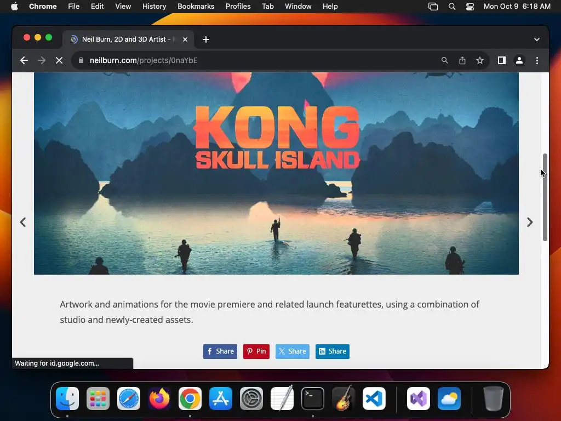Open the Profiles menu
This screenshot has width=561, height=421.
tap(238, 7)
